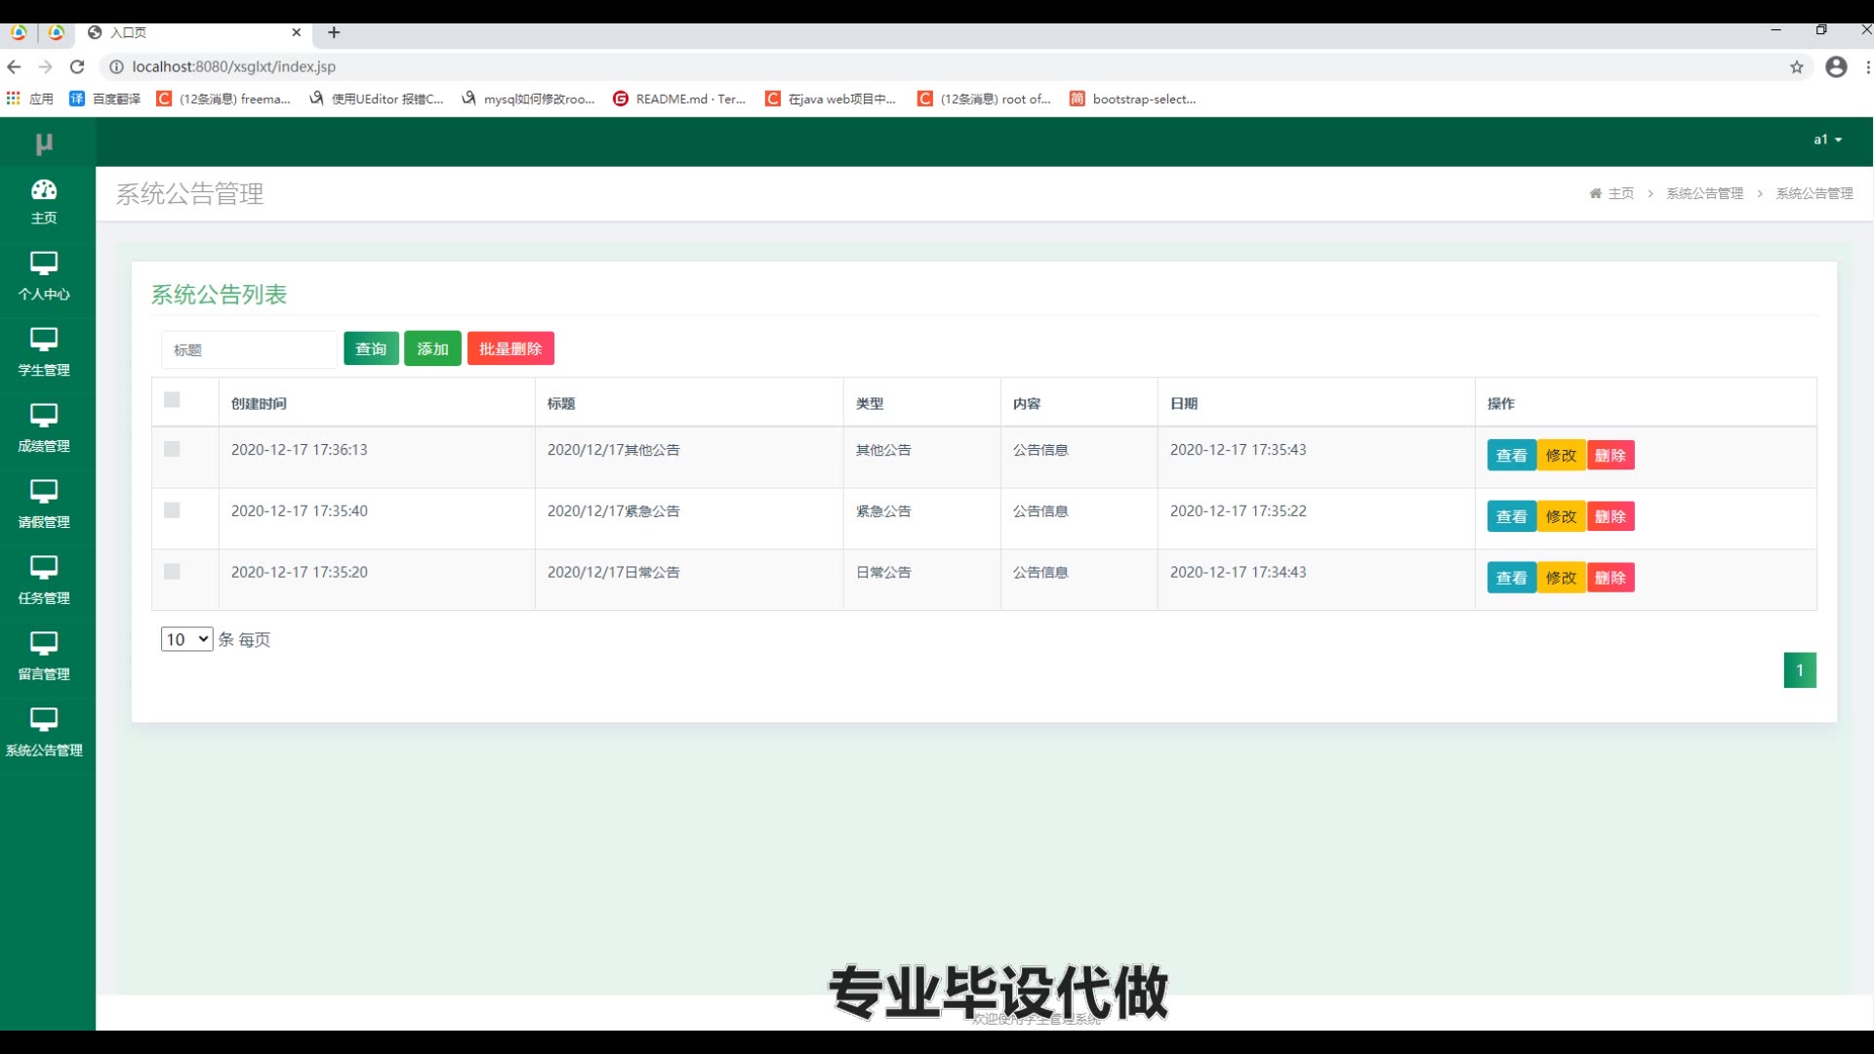Open the 主页 dashboard sidebar icon
The height and width of the screenshot is (1054, 1874).
coord(44,202)
